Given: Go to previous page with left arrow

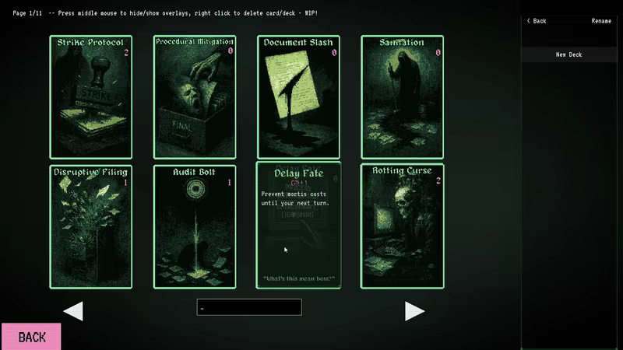Looking at the screenshot, I should (73, 311).
